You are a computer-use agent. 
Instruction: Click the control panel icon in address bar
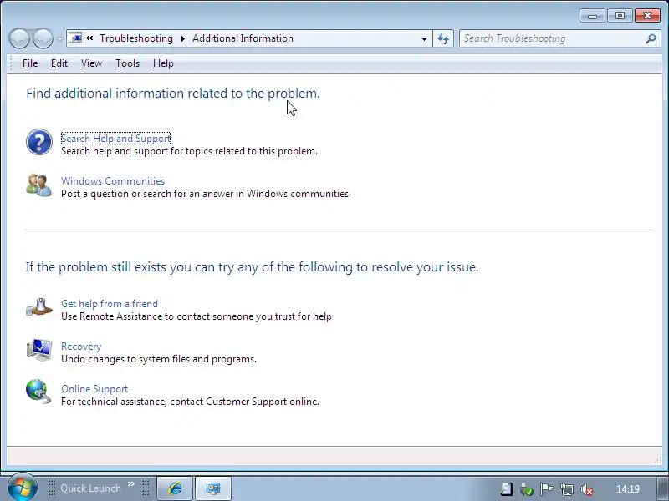(76, 38)
